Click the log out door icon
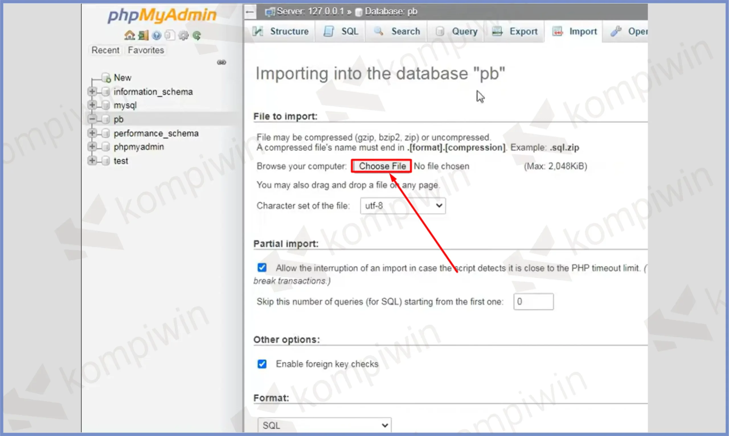This screenshot has height=436, width=729. 143,36
